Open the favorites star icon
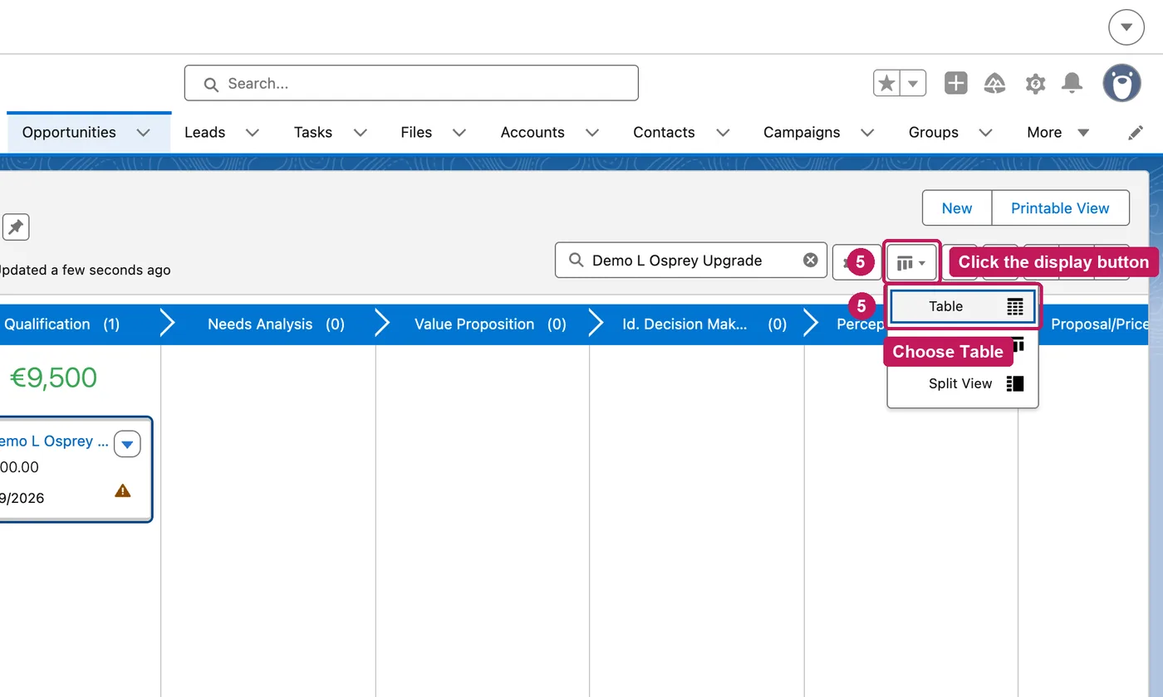 [887, 83]
